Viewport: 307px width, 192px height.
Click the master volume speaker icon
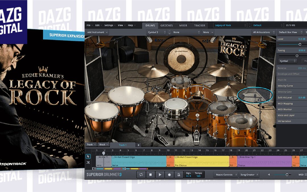[x=269, y=175]
